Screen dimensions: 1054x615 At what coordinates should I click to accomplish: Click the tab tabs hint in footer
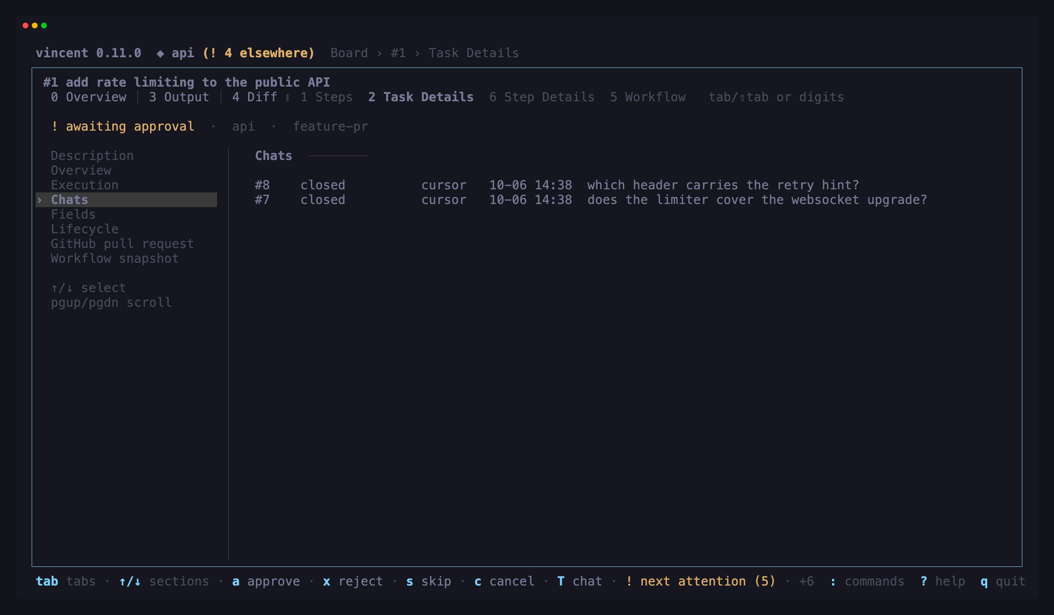pos(66,581)
